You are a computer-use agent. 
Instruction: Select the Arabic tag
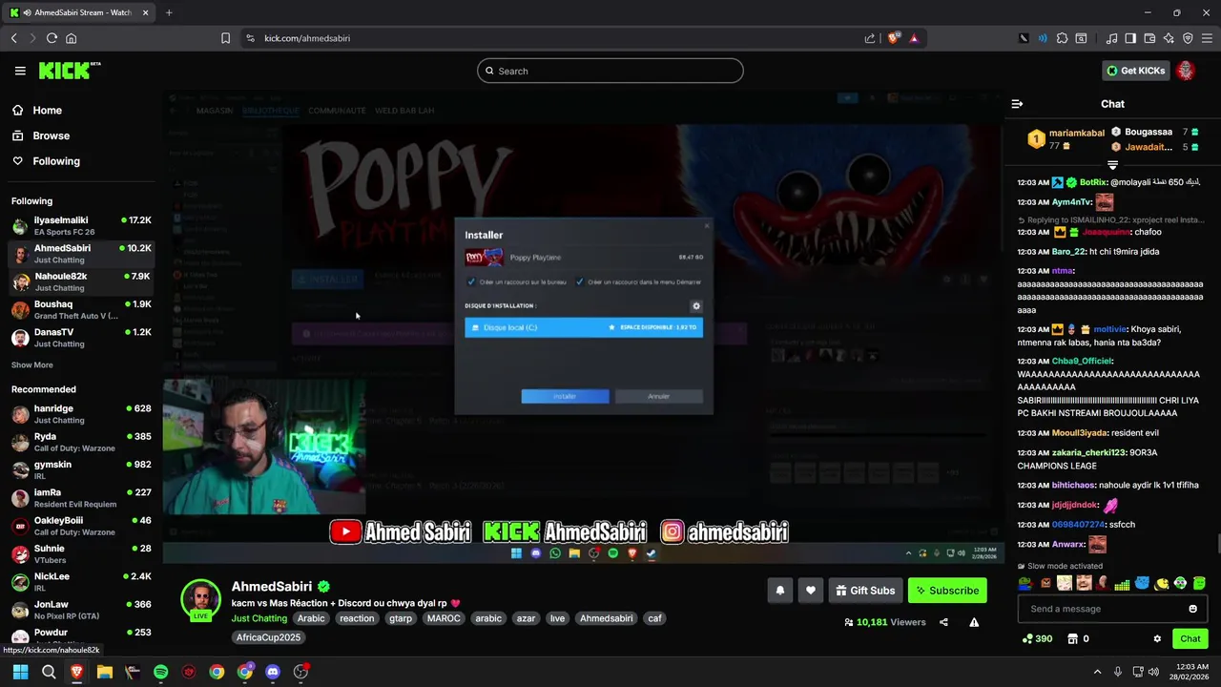click(x=311, y=618)
